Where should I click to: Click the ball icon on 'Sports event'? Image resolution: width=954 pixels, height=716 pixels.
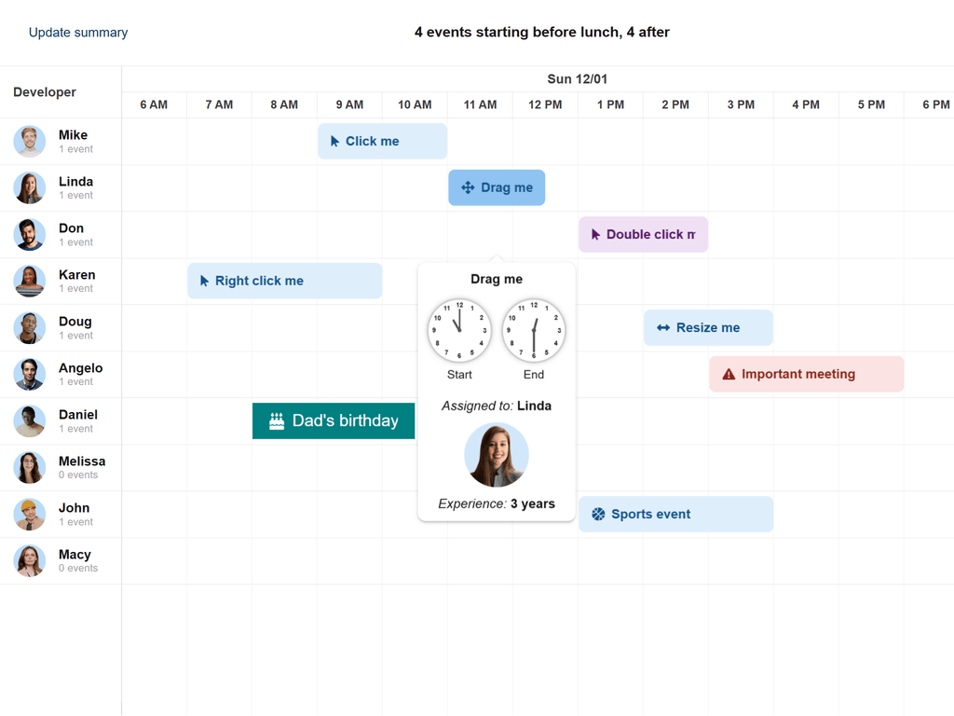click(x=597, y=514)
